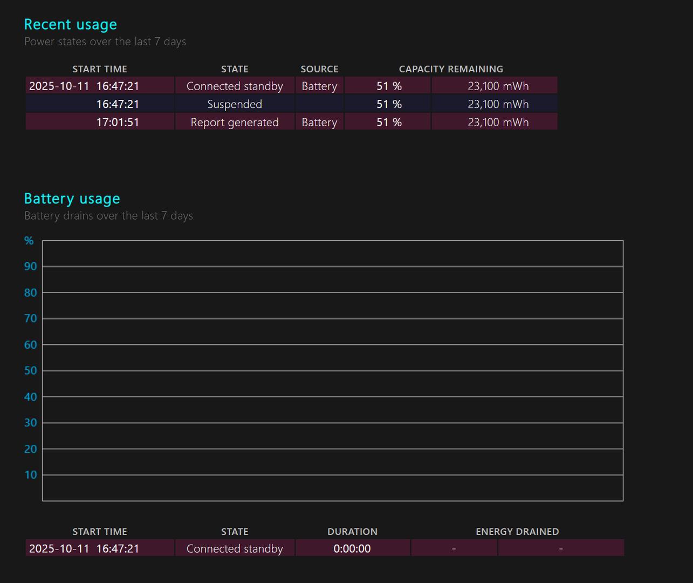Click the "Power states over the last 7 days" subtitle

tap(105, 42)
